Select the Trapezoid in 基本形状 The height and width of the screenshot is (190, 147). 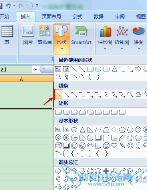(x=106, y=130)
